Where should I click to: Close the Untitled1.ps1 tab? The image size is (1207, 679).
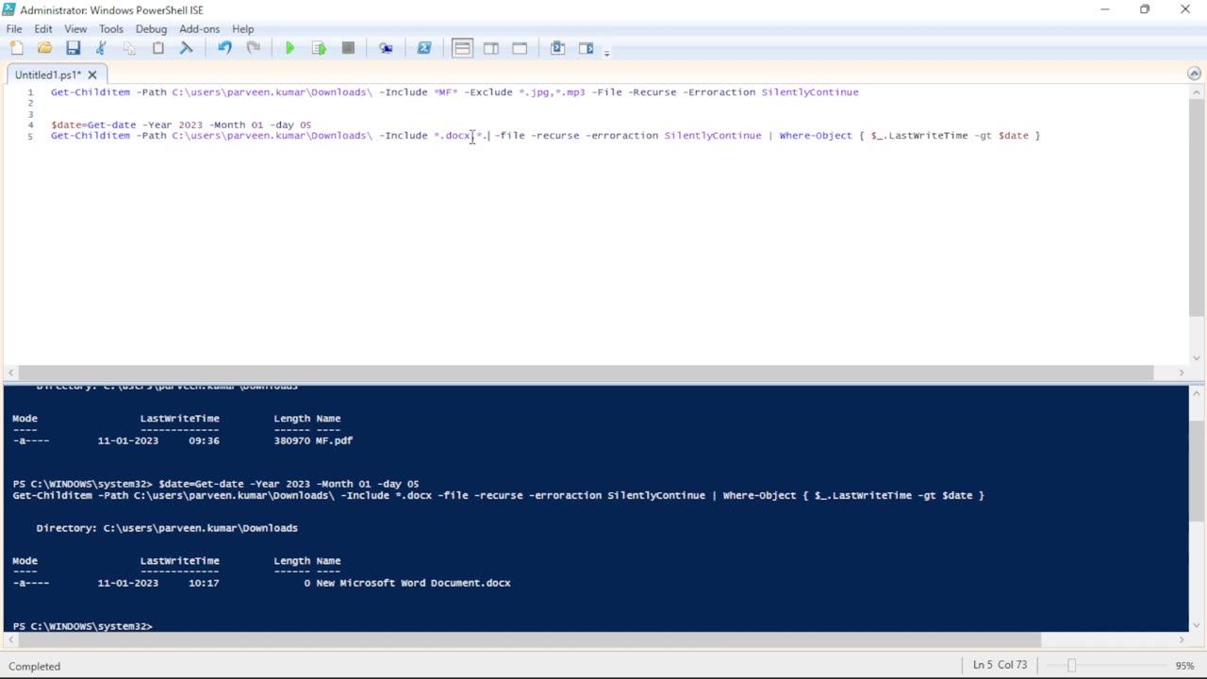(92, 75)
